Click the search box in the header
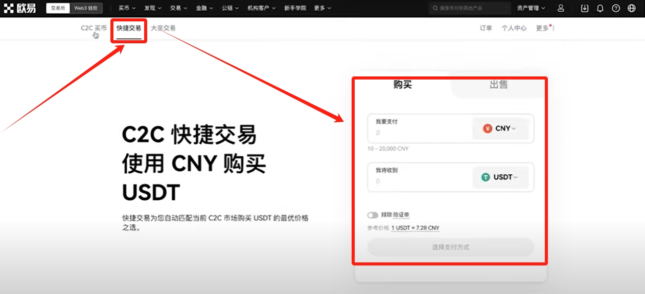The image size is (645, 294). 470,8
